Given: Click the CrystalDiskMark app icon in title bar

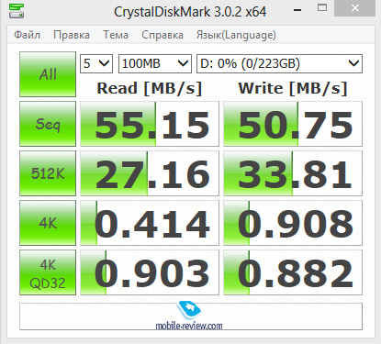Looking at the screenshot, I should [17, 11].
